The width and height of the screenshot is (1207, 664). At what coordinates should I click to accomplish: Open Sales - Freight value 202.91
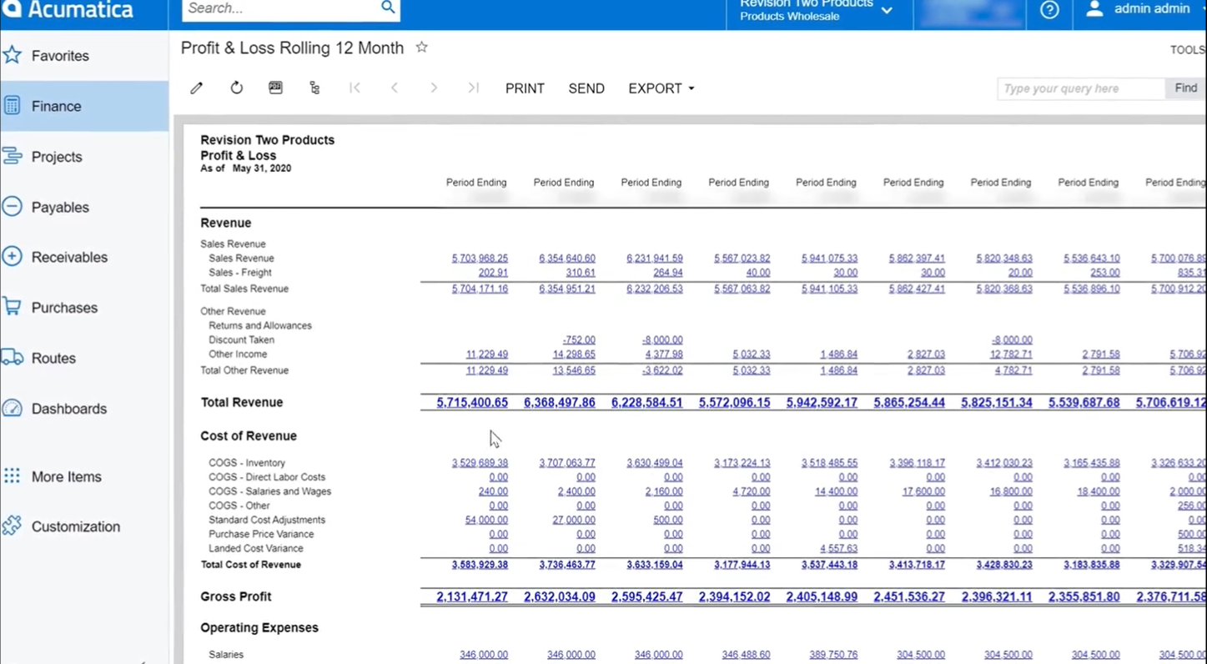[493, 273]
